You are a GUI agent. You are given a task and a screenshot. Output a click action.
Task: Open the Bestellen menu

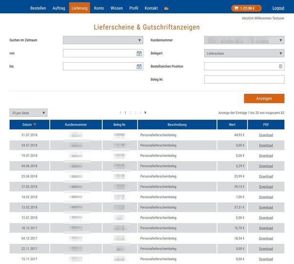(38, 8)
